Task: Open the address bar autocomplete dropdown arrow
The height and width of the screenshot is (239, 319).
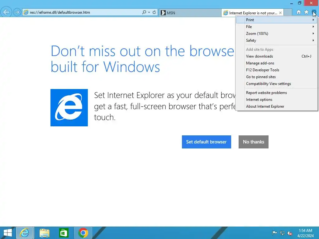Action: (x=149, y=12)
